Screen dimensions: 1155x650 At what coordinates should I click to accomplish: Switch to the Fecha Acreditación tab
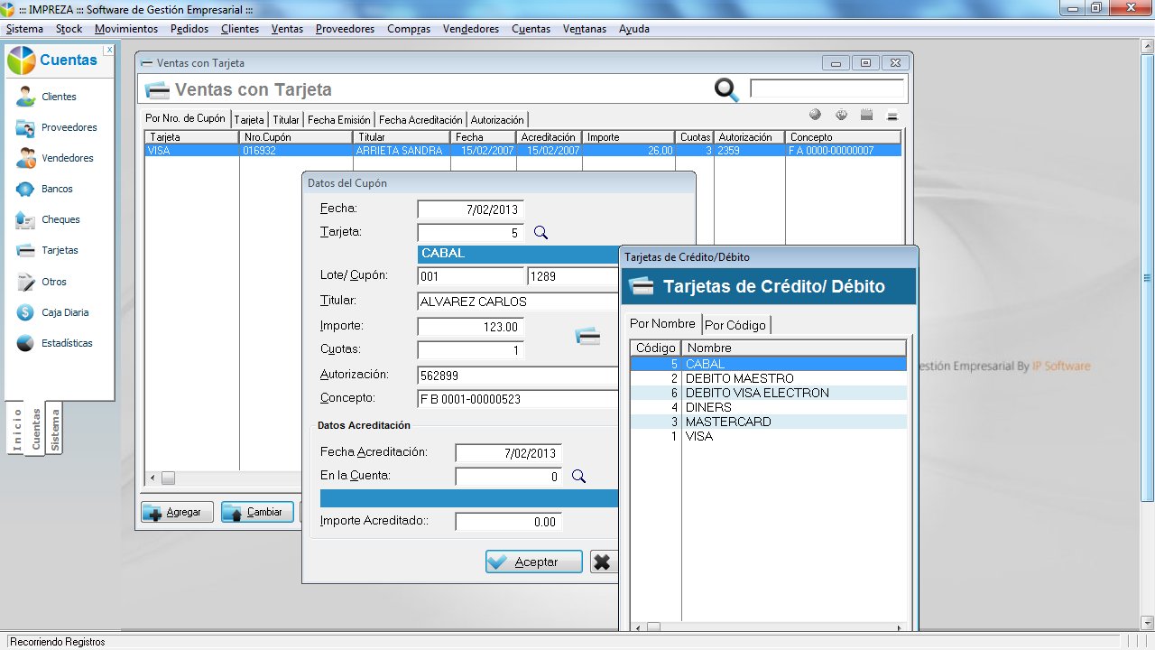coord(420,119)
